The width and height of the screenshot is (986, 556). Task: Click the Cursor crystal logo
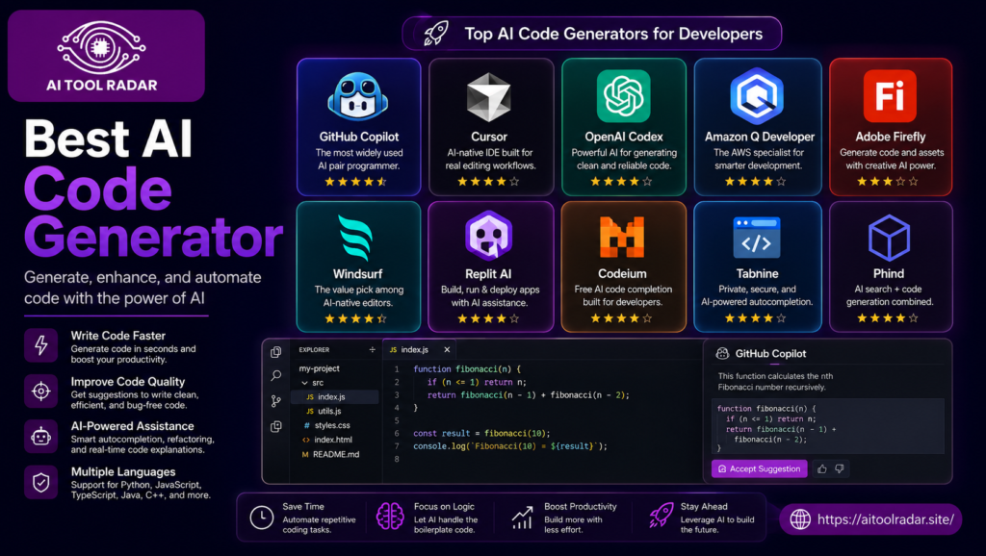pyautogui.click(x=488, y=97)
